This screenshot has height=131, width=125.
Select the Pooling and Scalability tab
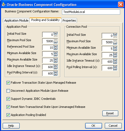pos(46,20)
